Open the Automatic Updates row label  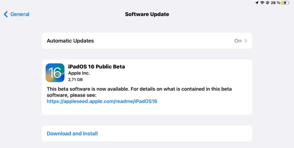coord(70,41)
